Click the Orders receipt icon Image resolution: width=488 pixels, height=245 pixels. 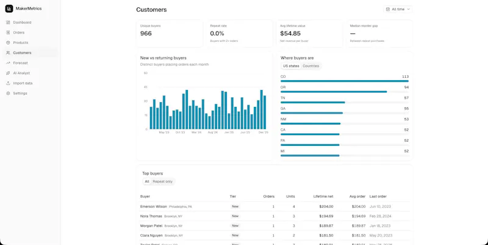8,33
